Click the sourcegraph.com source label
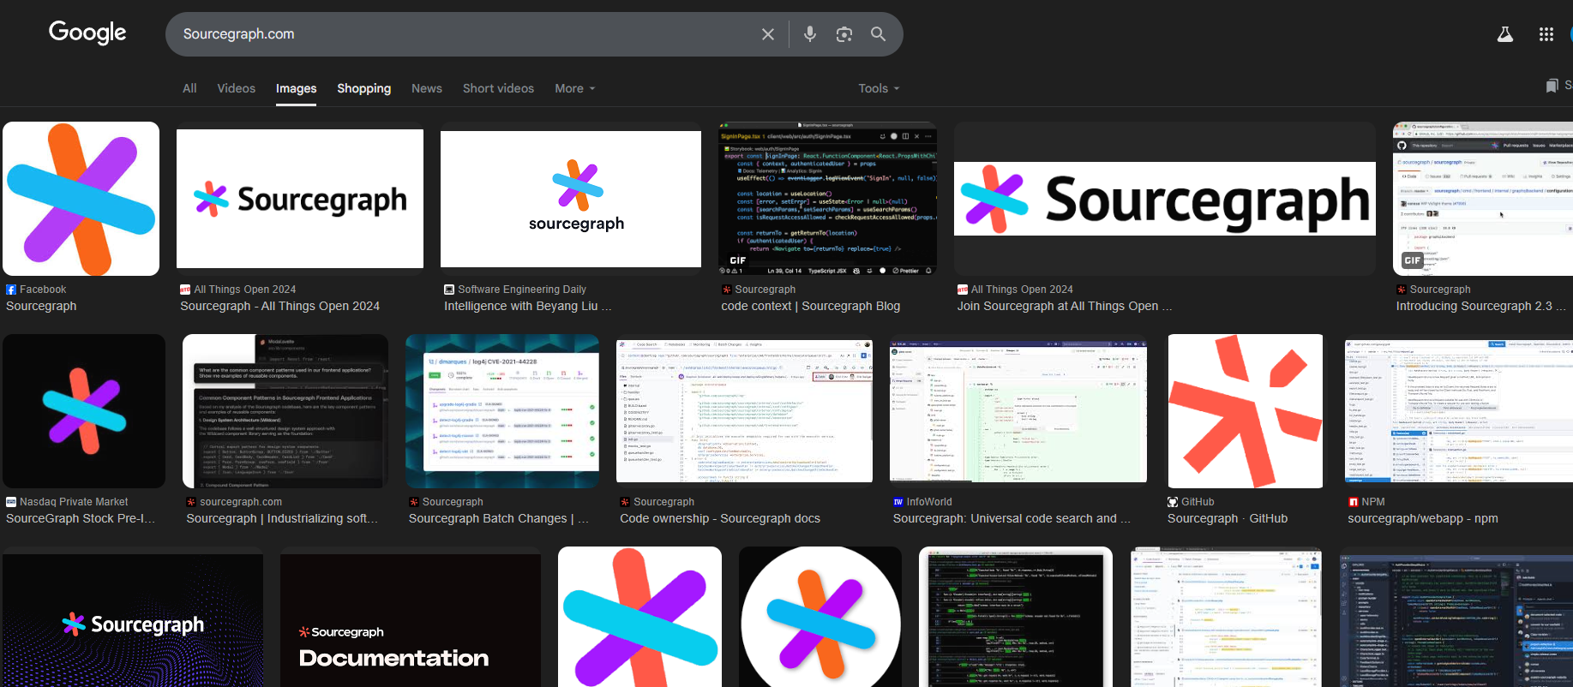The image size is (1573, 687). [x=241, y=502]
